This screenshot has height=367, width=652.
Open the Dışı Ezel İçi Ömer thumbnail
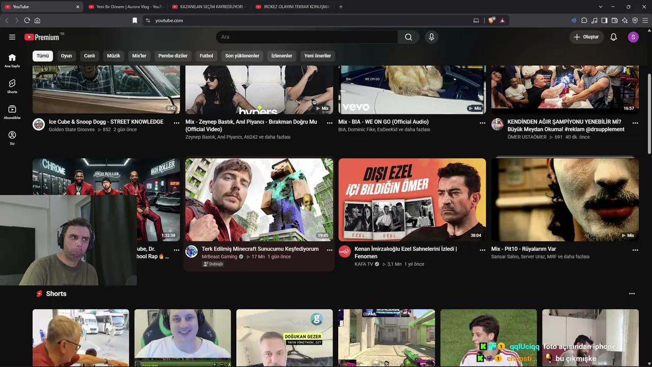412,199
